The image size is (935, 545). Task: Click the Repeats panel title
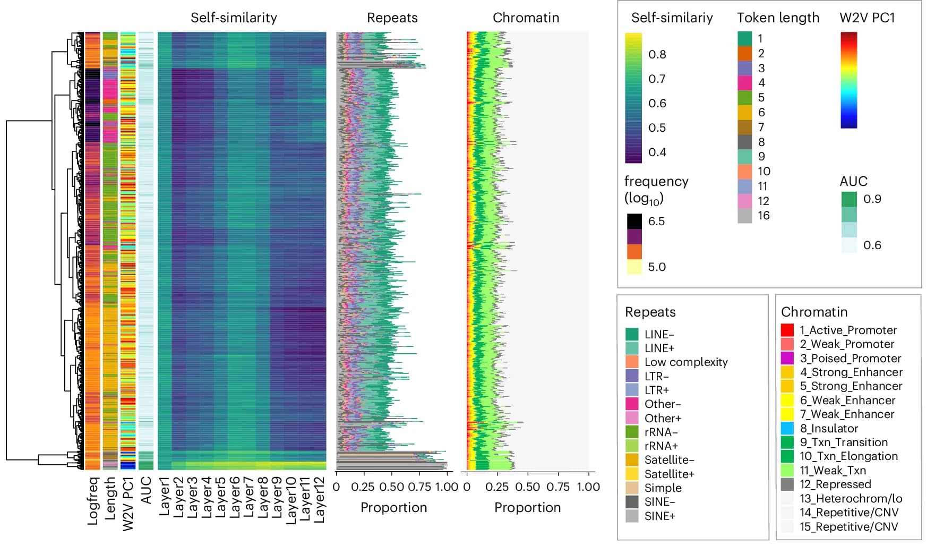[392, 18]
